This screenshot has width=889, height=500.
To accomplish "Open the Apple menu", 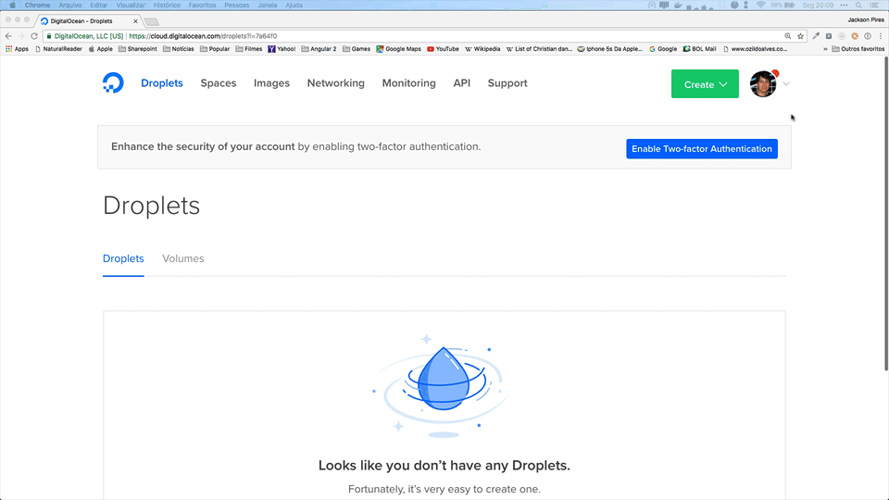I will pos(12,6).
